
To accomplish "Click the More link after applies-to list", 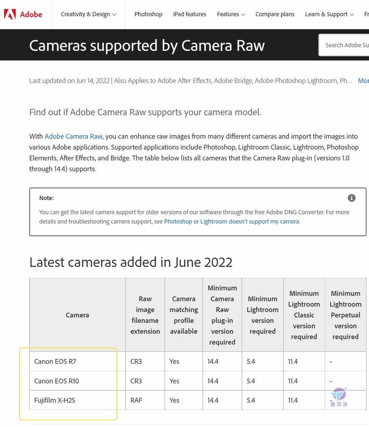I will (363, 80).
